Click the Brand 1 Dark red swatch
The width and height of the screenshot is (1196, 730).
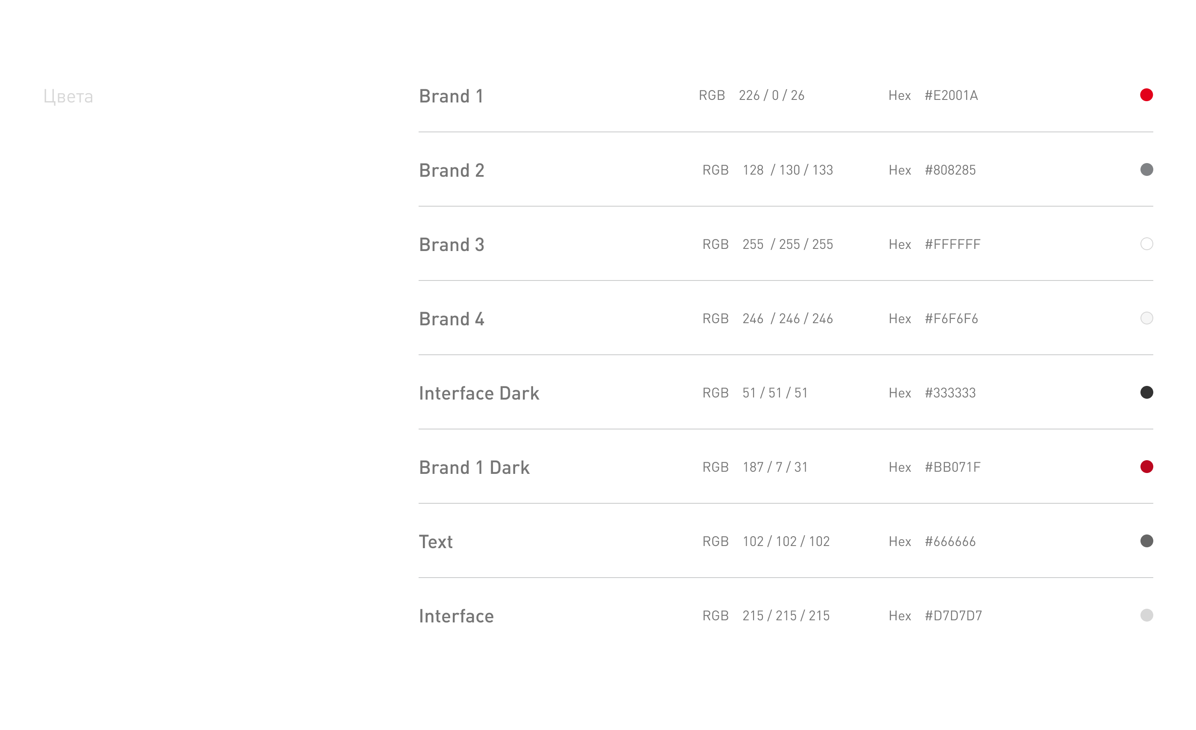[x=1146, y=466]
